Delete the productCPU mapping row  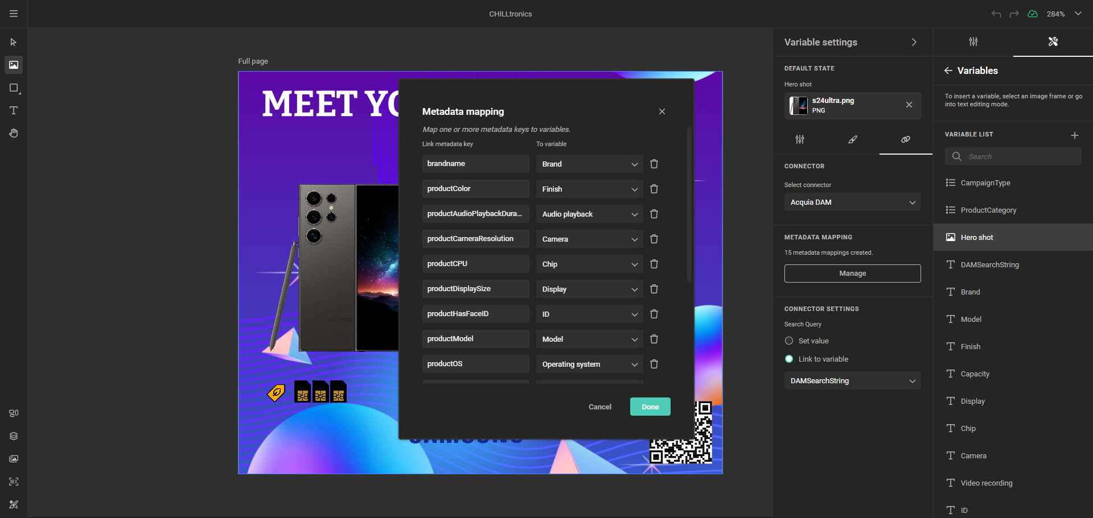(x=654, y=264)
